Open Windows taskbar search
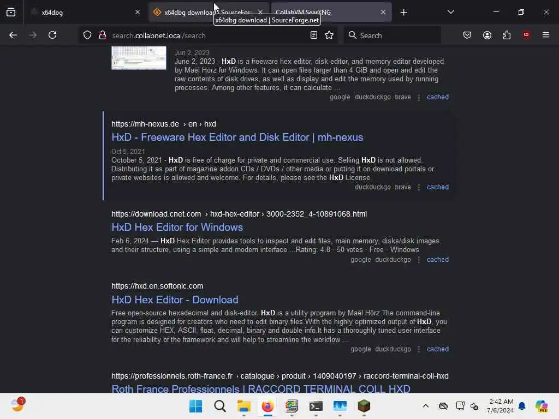The height and width of the screenshot is (419, 559). (x=219, y=406)
